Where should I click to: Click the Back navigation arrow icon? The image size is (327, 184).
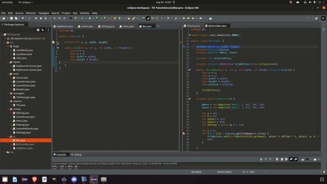(x=193, y=18)
